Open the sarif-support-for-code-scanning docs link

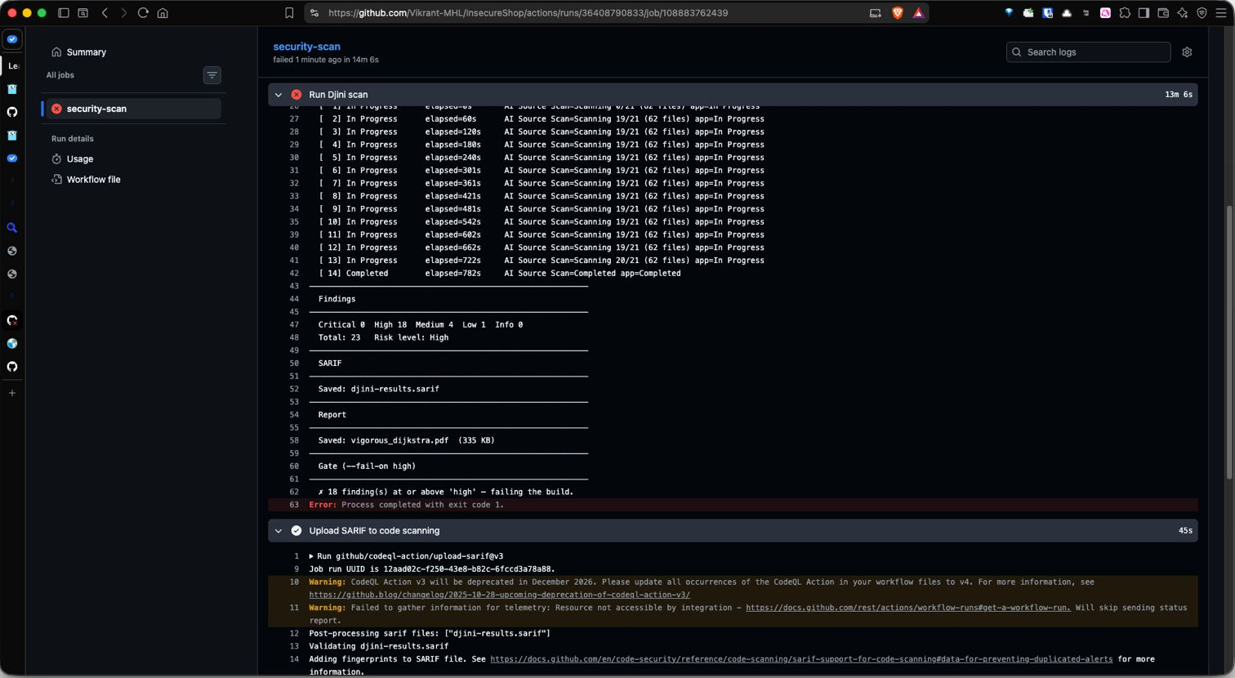click(x=801, y=659)
